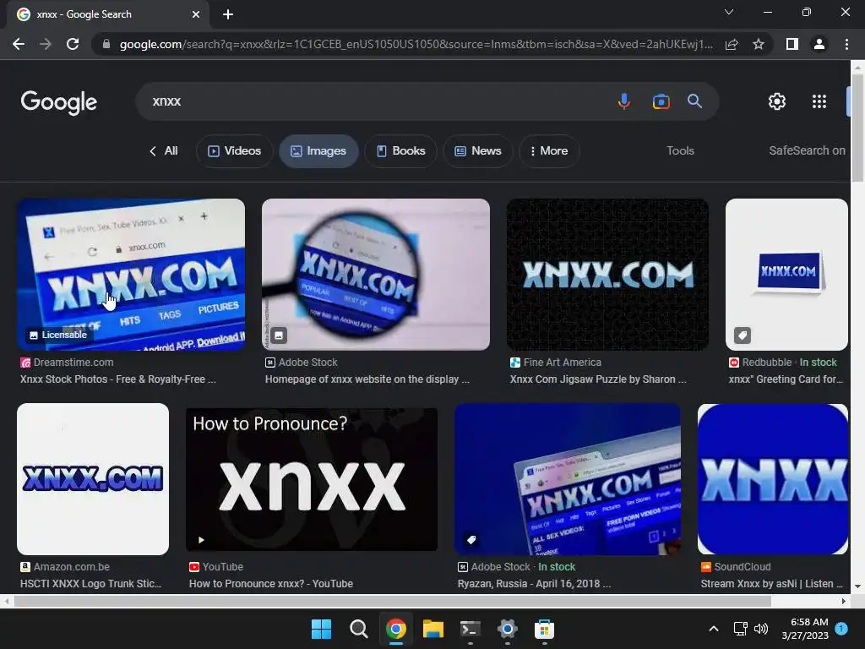The height and width of the screenshot is (649, 865).
Task: Click the scroll-right arrow at bottom
Action: (844, 601)
